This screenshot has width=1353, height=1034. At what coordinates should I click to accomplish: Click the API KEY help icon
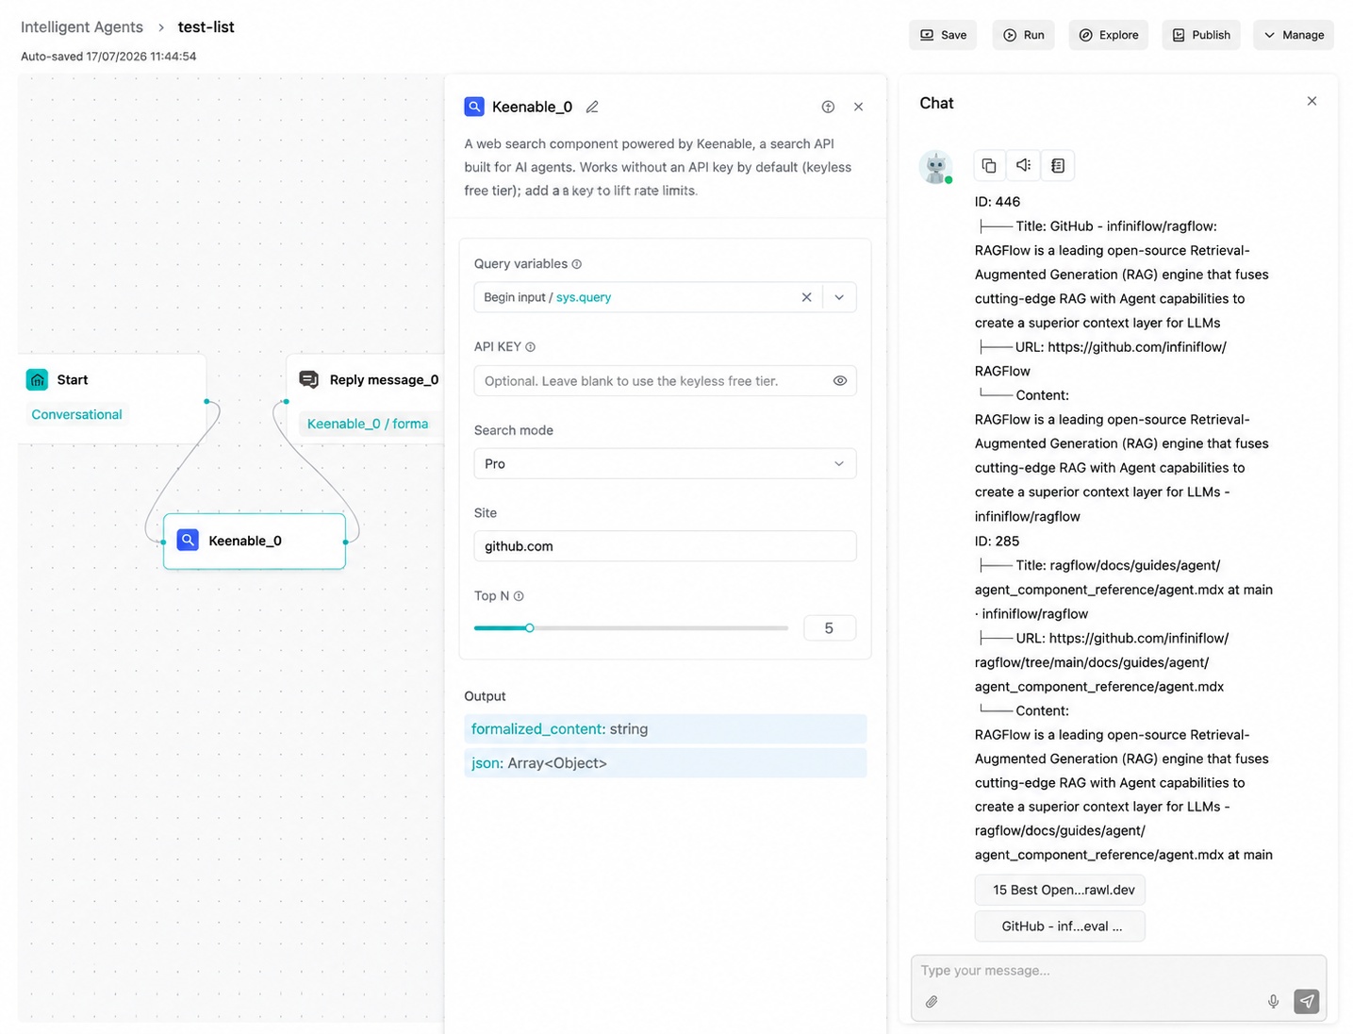pos(530,347)
